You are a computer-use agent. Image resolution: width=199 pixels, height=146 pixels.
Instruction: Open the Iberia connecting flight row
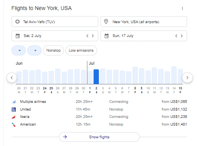pos(99,117)
